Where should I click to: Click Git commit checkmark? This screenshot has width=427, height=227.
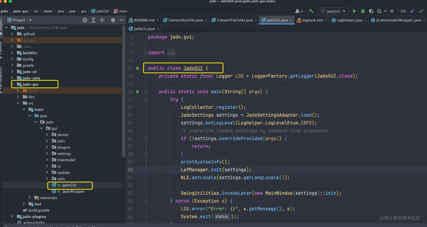[421, 11]
